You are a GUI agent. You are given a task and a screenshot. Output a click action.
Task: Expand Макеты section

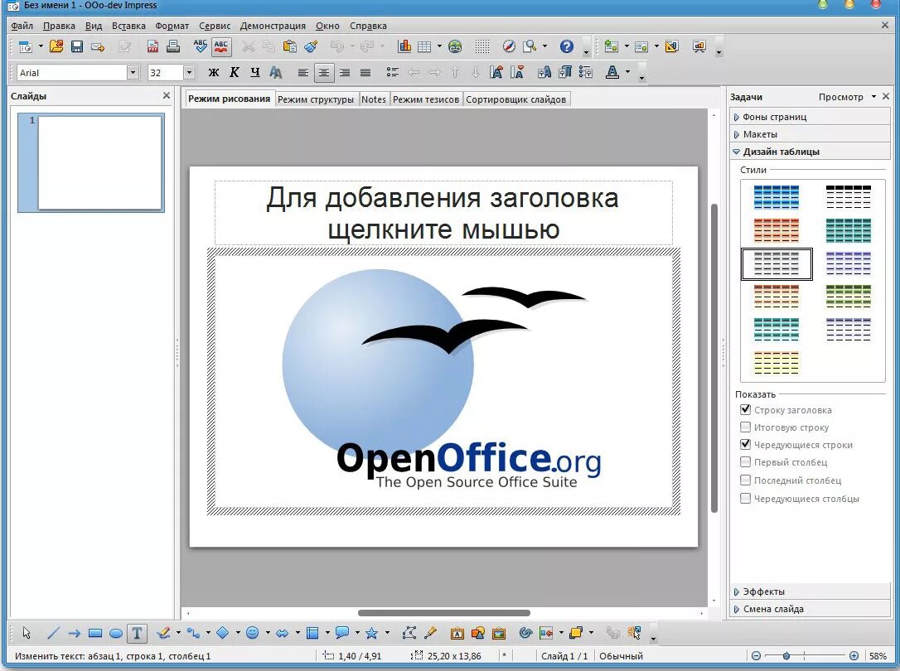coord(810,134)
